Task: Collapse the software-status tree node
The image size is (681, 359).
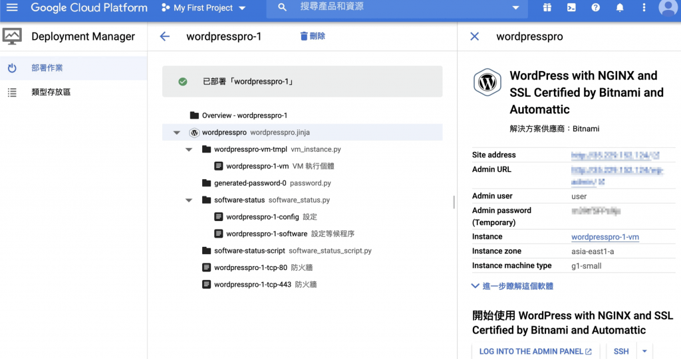Action: point(189,200)
